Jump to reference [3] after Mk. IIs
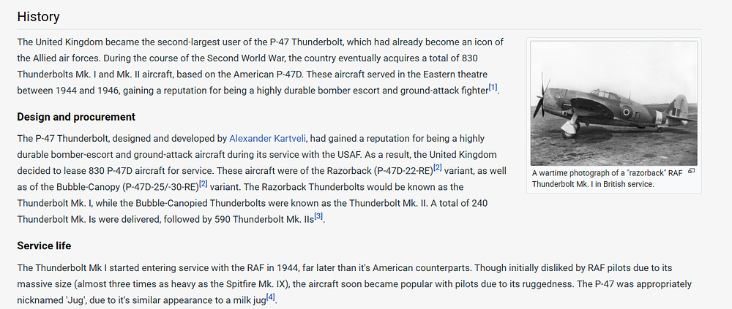732x309 pixels. (x=318, y=216)
